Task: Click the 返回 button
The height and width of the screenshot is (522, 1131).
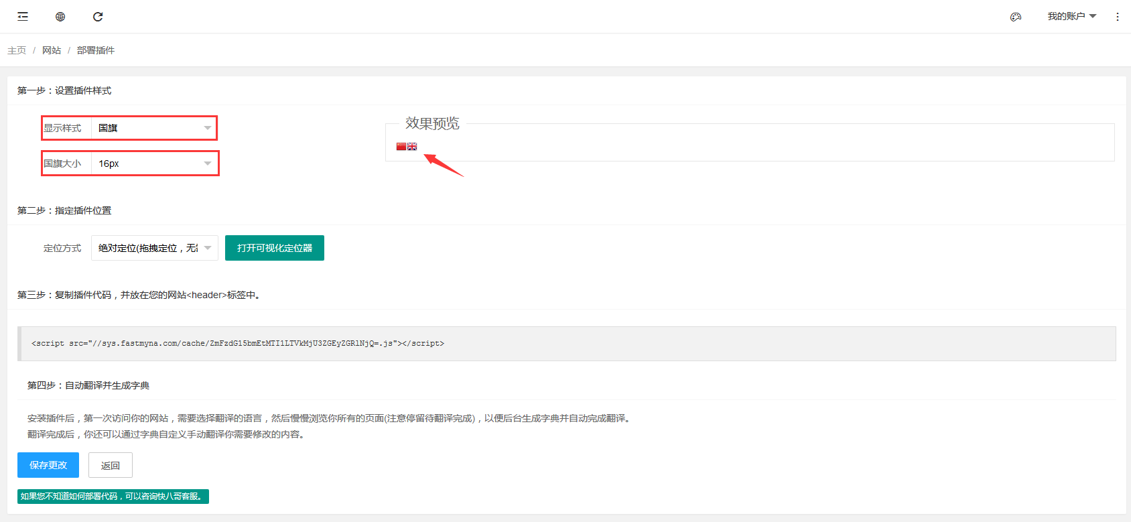Action: 111,465
